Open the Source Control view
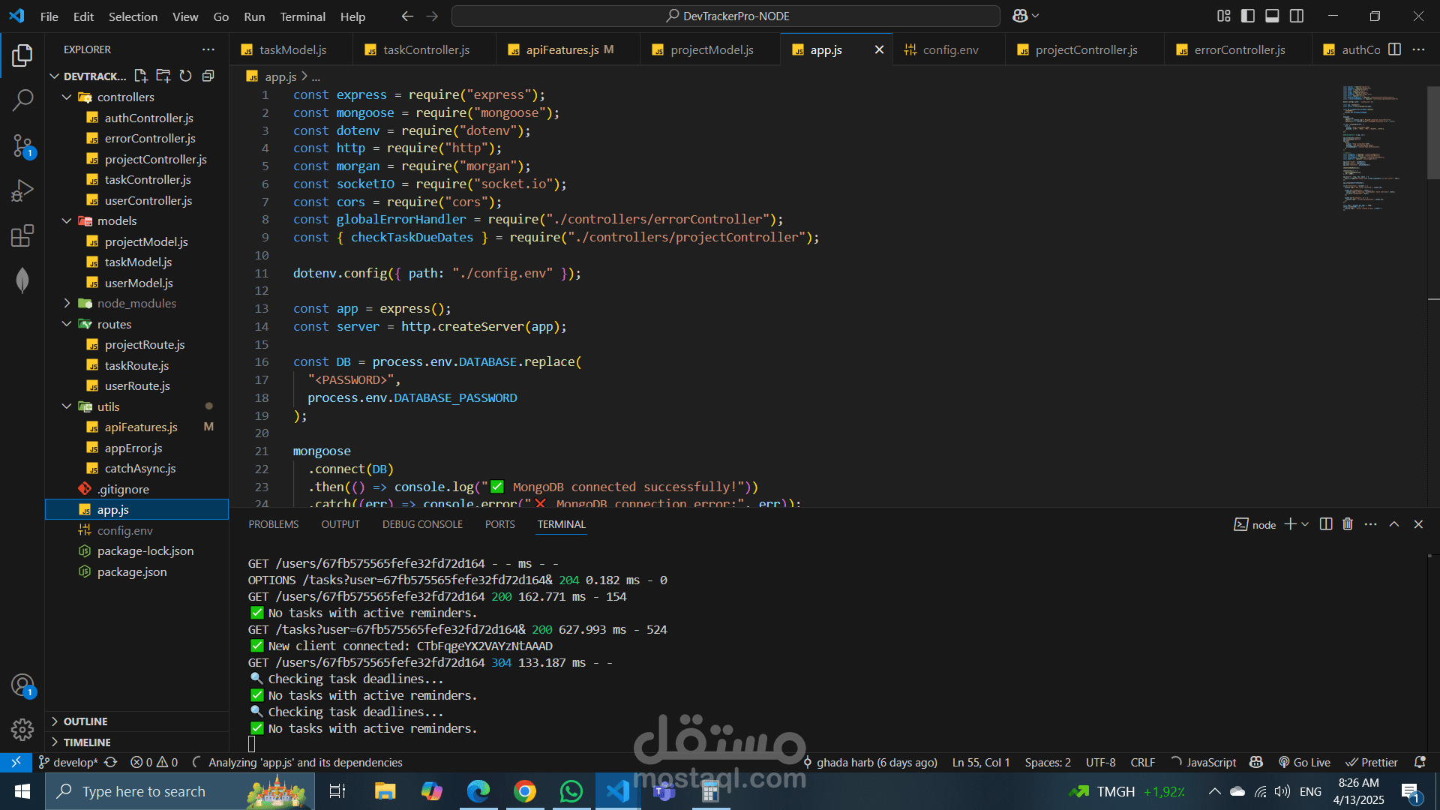Viewport: 1440px width, 810px height. pyautogui.click(x=22, y=145)
